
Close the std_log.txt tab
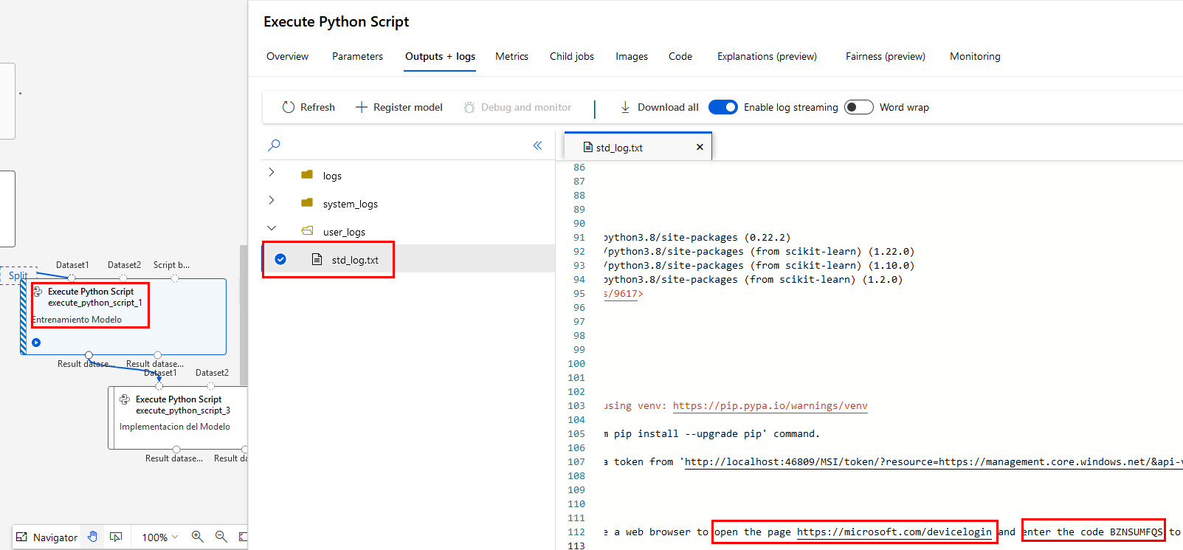tap(700, 147)
